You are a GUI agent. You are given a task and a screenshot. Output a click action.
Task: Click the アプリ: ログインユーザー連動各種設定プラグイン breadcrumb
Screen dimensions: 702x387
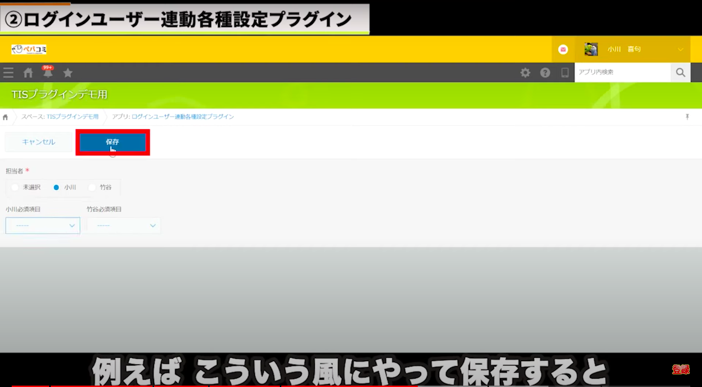173,117
